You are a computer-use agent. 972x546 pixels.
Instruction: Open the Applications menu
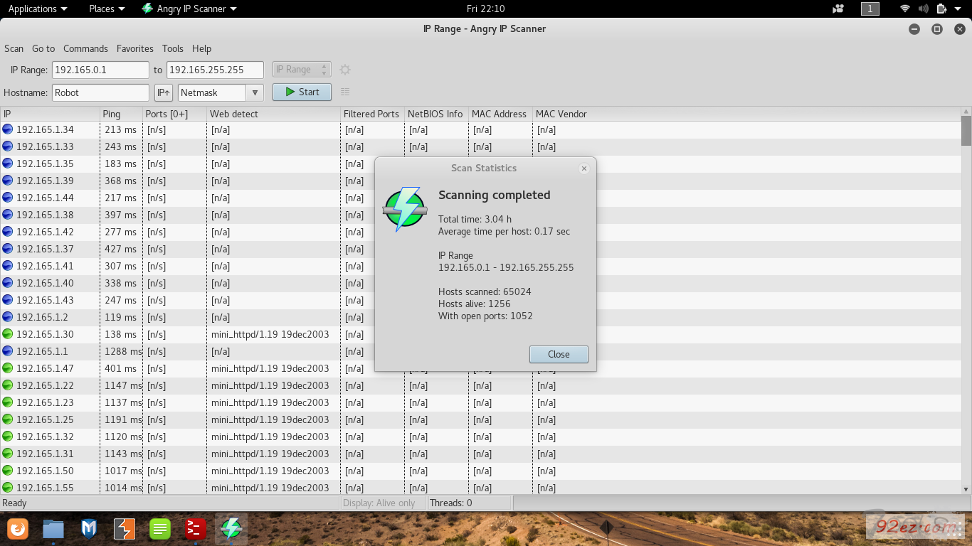pyautogui.click(x=38, y=9)
